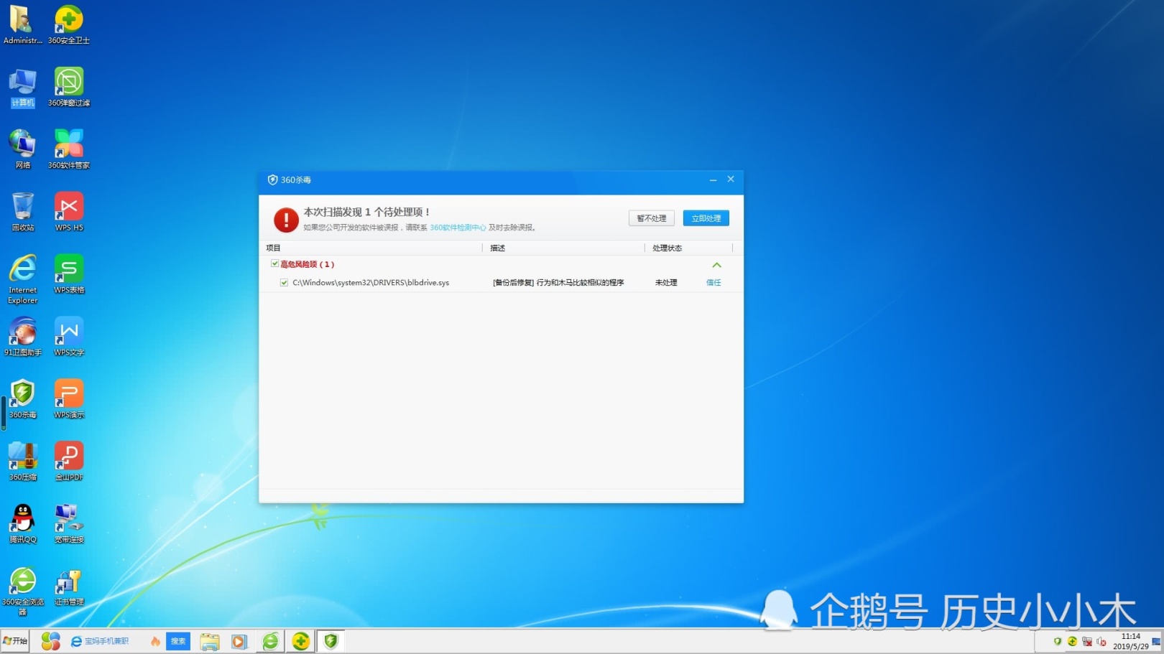Click the red exclamation warning icon
The height and width of the screenshot is (654, 1164).
(286, 220)
